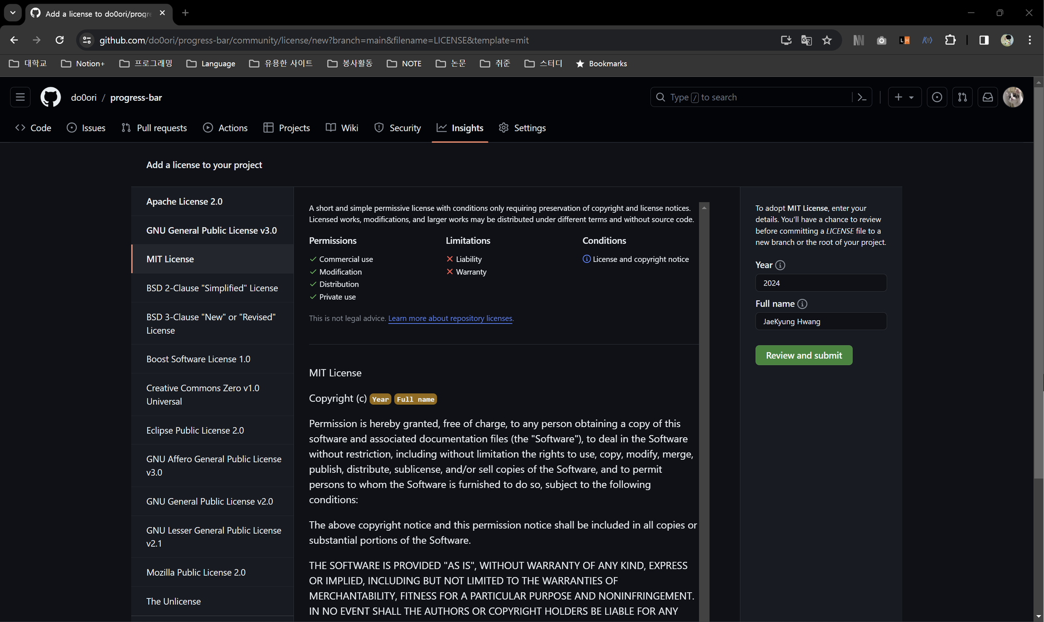1044x622 pixels.
Task: Open a new browser tab
Action: point(185,13)
